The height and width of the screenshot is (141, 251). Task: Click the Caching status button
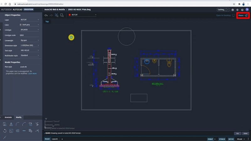tap(222, 10)
